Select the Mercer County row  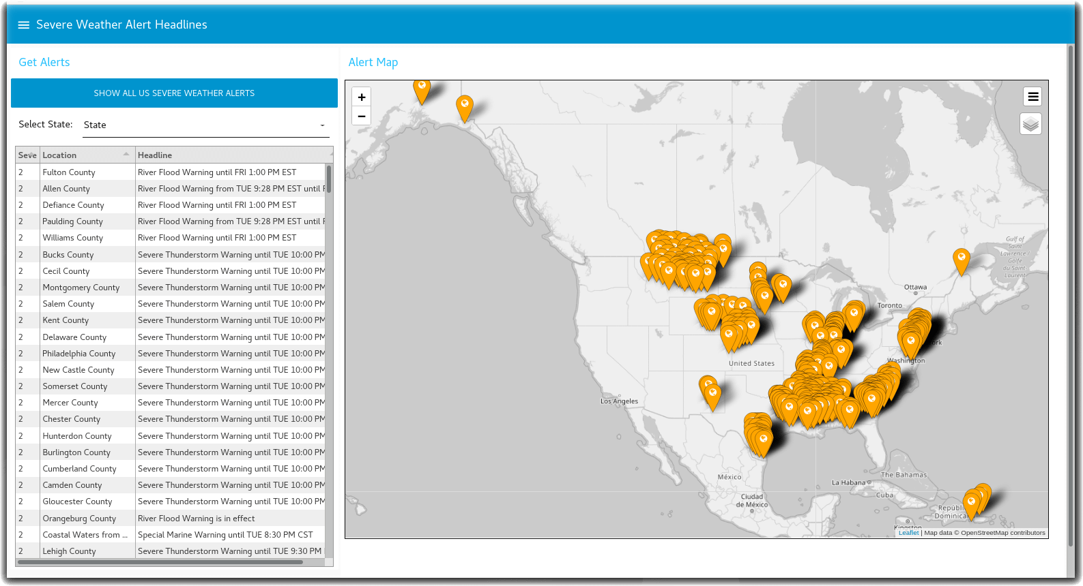coord(171,403)
